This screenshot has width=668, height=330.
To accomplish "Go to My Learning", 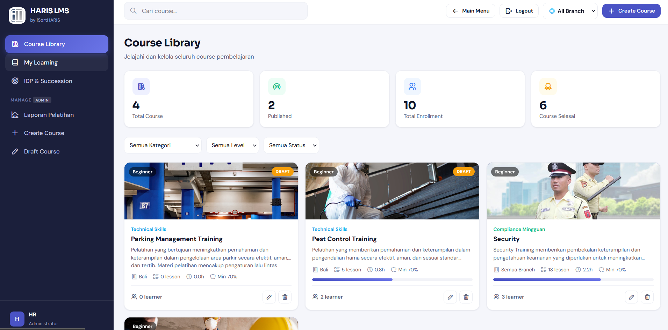I will [x=57, y=62].
